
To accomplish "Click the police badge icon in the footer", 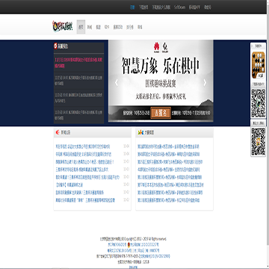I will click(129, 245).
